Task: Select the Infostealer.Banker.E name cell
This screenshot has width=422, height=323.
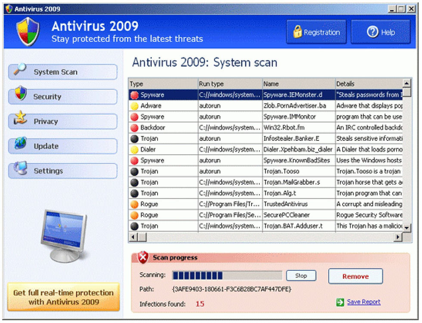Action: (x=299, y=139)
